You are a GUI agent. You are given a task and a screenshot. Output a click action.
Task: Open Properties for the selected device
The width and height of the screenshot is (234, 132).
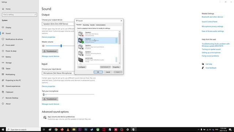pos(116,67)
